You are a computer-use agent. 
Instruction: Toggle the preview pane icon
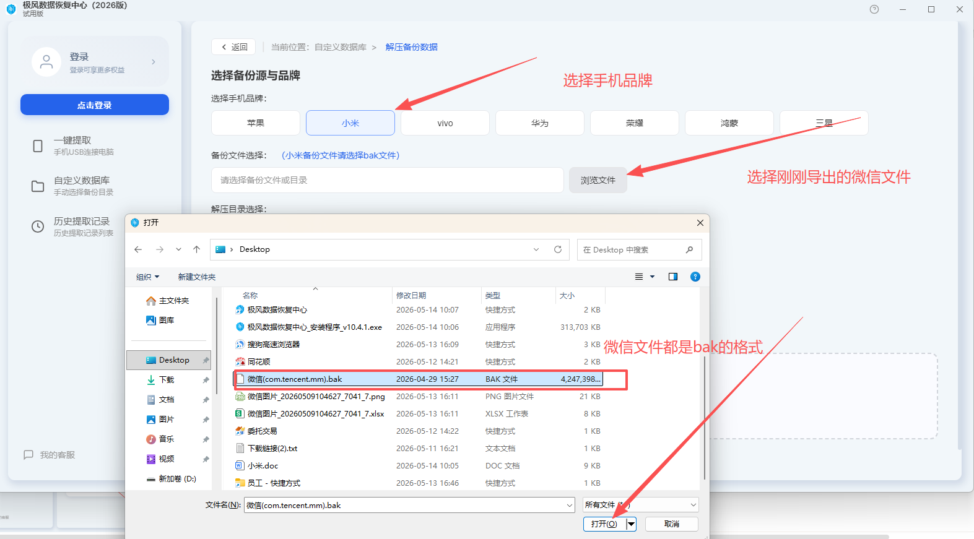coord(673,277)
